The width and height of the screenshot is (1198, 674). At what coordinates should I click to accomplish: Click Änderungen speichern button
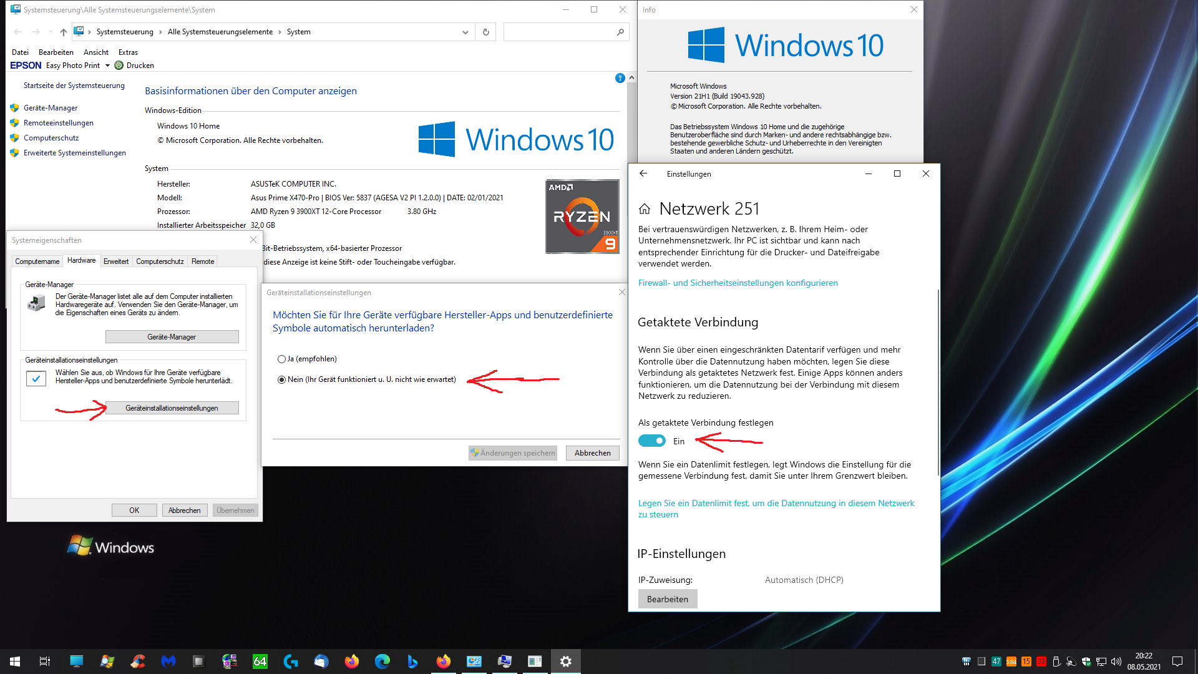(513, 453)
